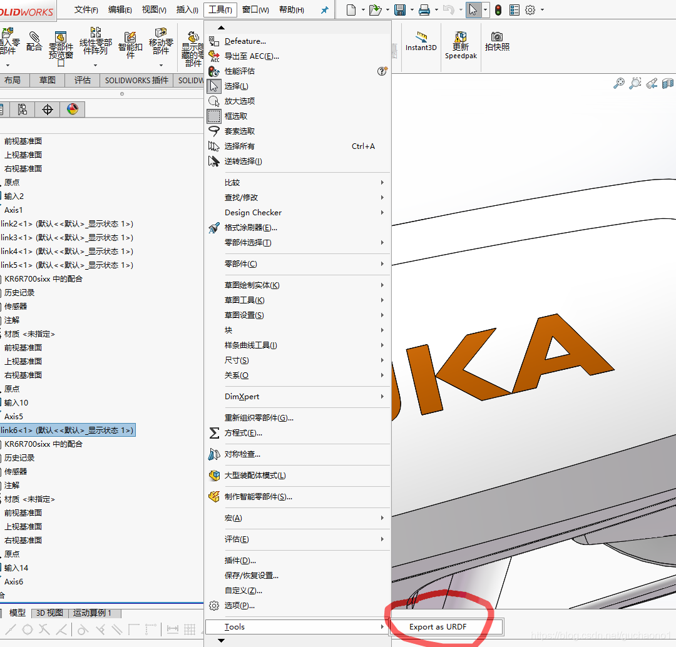Click the Rebuild traffic light icon
The height and width of the screenshot is (647, 676).
[x=498, y=10]
